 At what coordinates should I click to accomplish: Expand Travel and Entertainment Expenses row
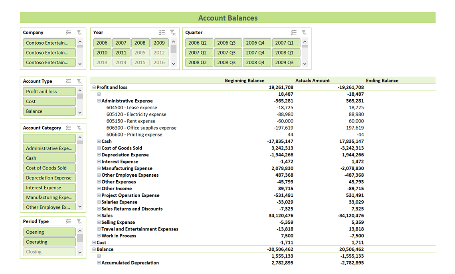99,229
